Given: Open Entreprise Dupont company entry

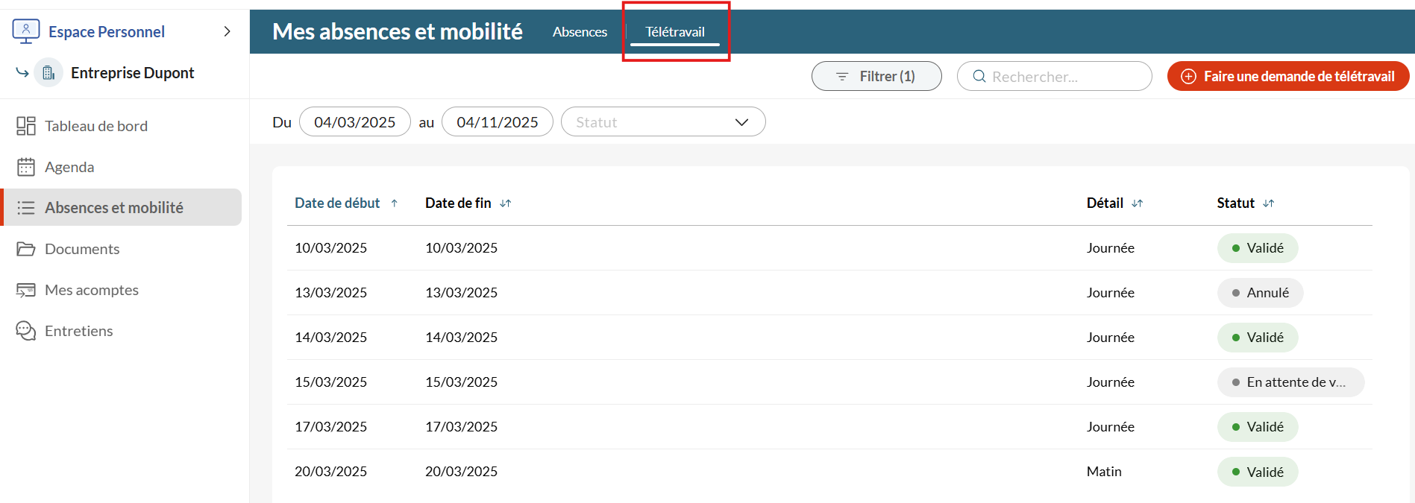Looking at the screenshot, I should click(x=133, y=73).
